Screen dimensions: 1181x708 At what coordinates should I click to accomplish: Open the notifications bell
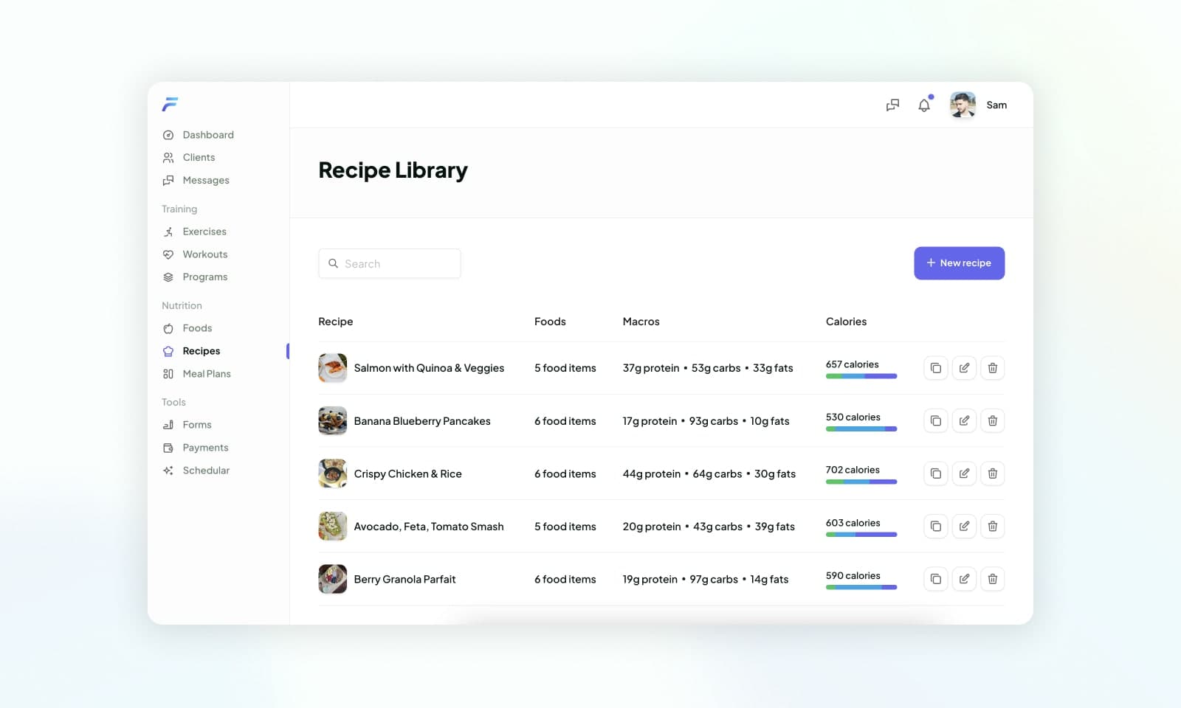point(923,105)
